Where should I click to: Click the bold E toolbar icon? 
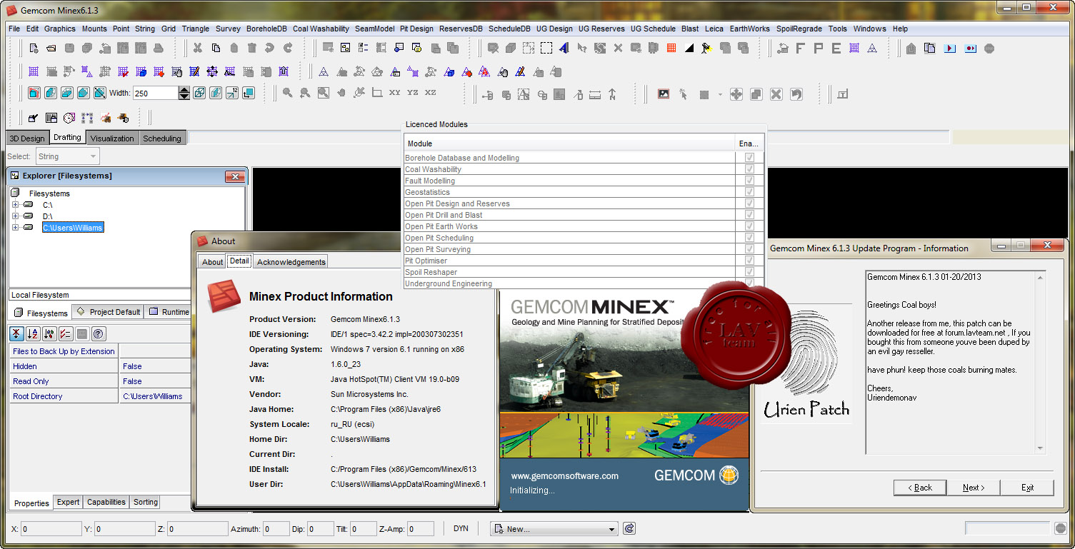pyautogui.click(x=836, y=49)
